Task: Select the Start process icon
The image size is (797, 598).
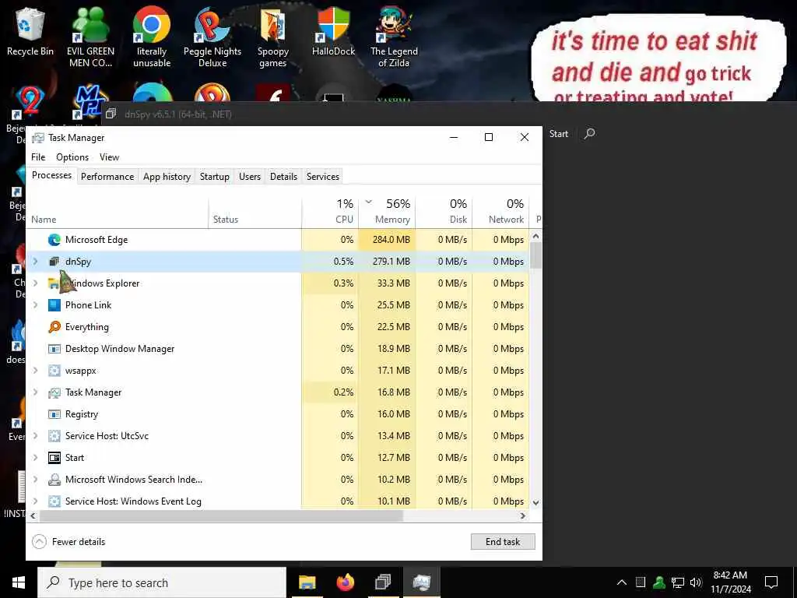Action: 54,458
